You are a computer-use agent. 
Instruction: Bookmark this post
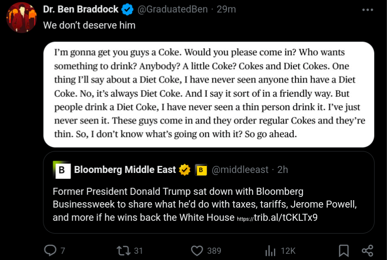coord(344,251)
